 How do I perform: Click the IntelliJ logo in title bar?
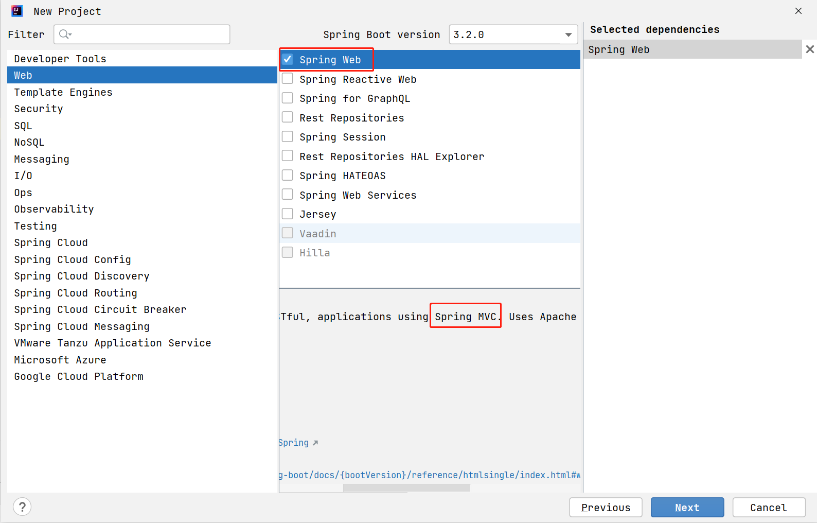click(17, 11)
